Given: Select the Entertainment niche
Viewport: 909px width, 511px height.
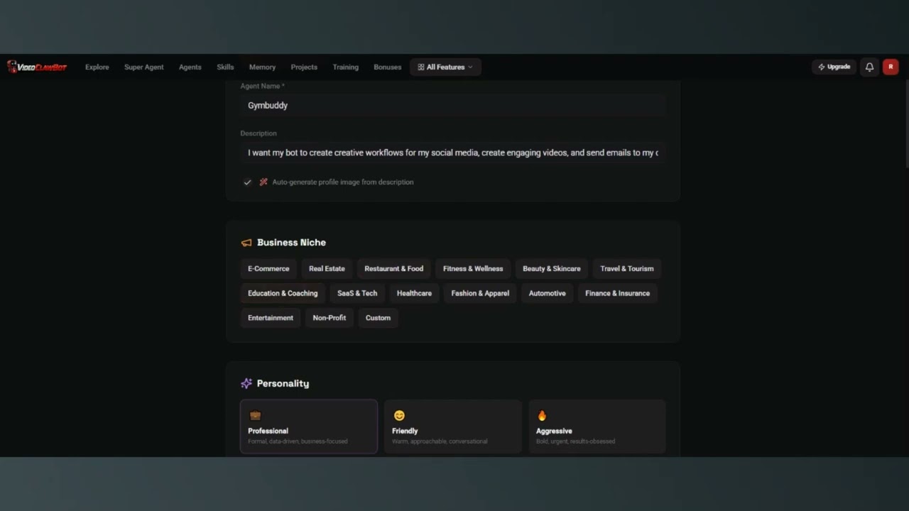Looking at the screenshot, I should 271,318.
